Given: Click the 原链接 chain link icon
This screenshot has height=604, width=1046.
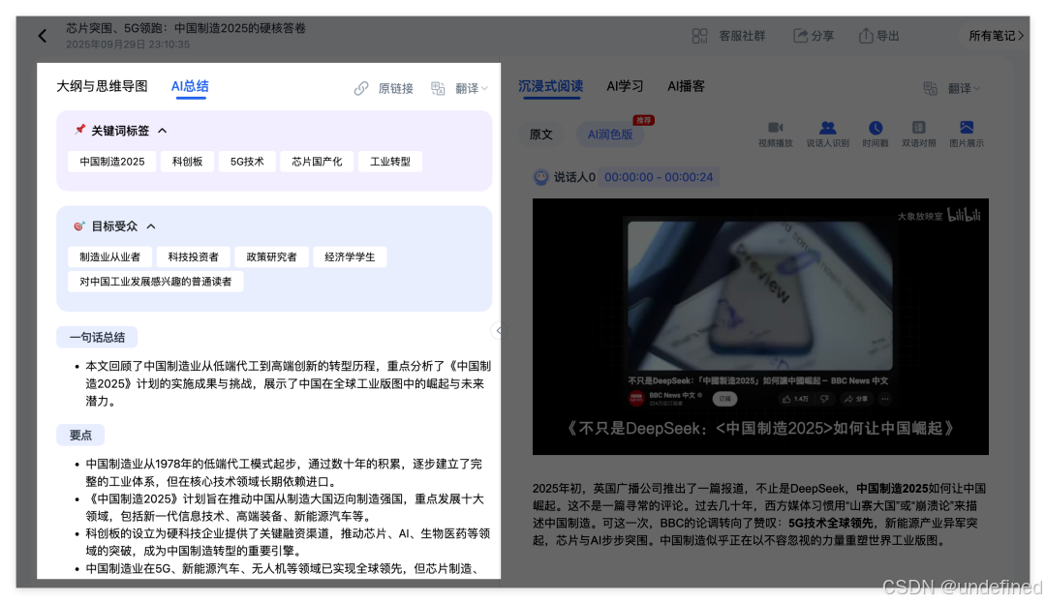Looking at the screenshot, I should 361,89.
